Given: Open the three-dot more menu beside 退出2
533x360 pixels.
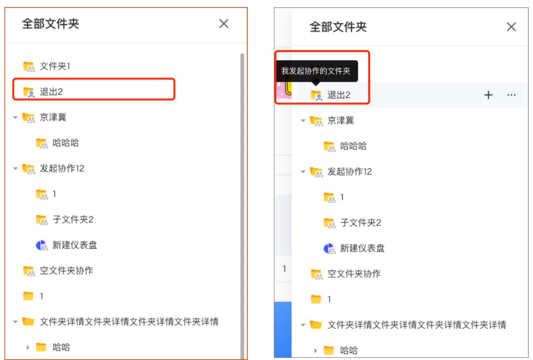Looking at the screenshot, I should coord(511,95).
